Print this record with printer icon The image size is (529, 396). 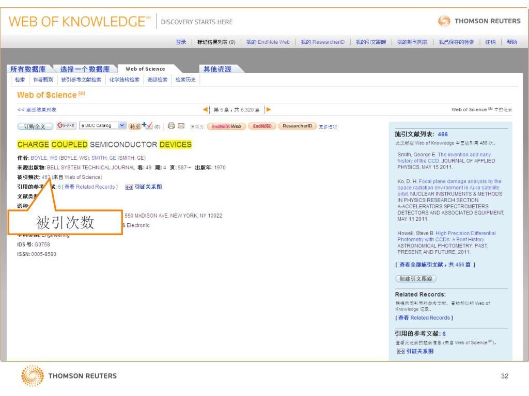pyautogui.click(x=171, y=126)
